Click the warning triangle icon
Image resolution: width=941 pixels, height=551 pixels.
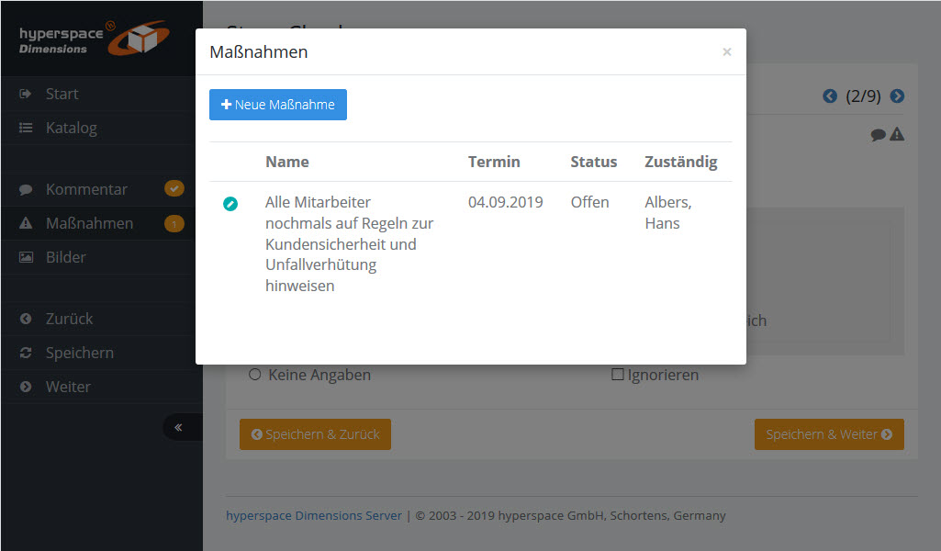[x=897, y=135]
